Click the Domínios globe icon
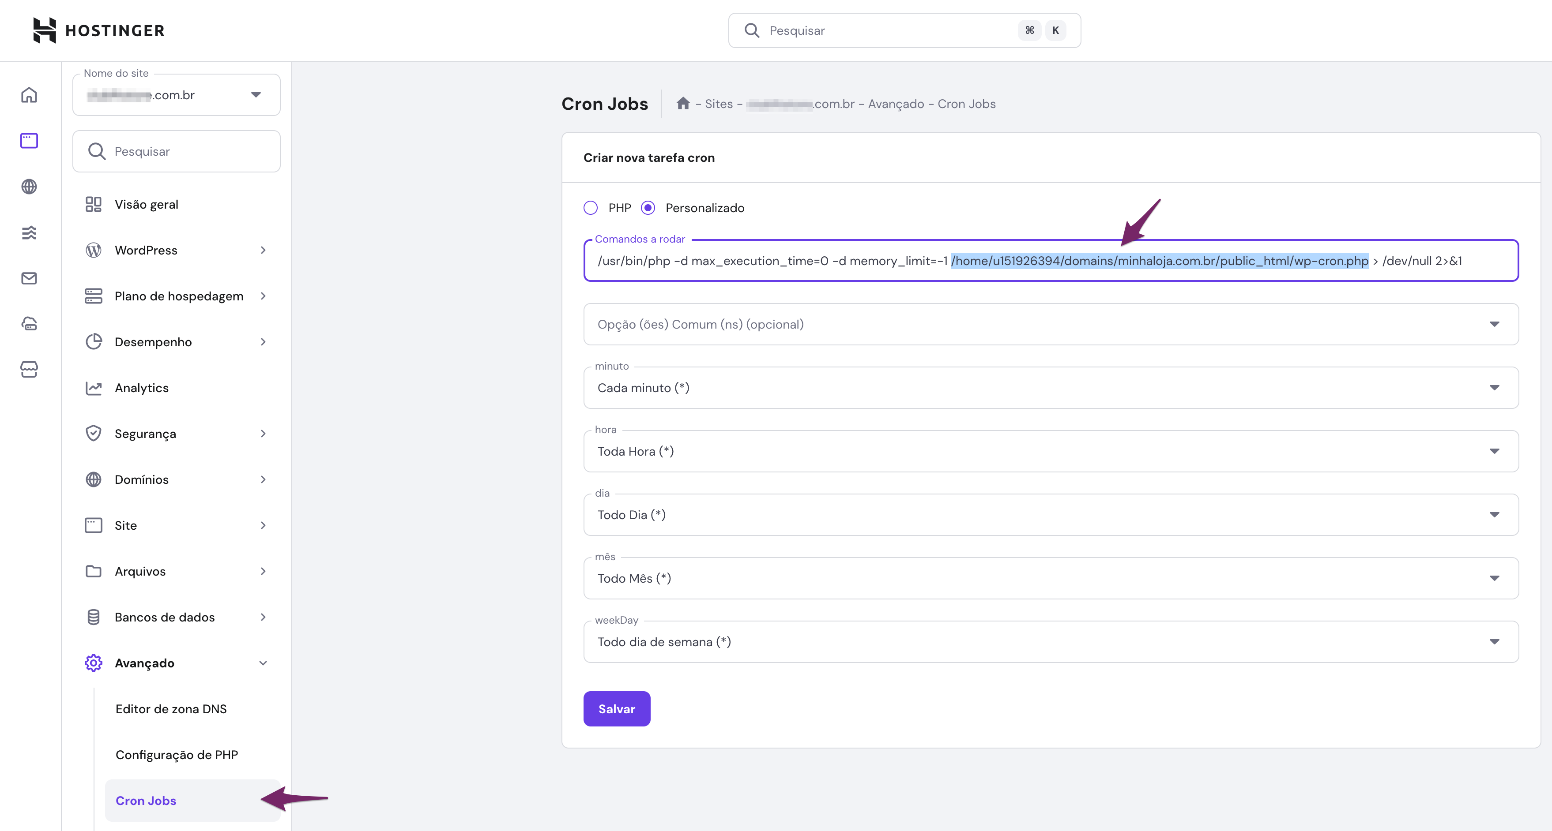This screenshot has width=1552, height=831. 94,479
